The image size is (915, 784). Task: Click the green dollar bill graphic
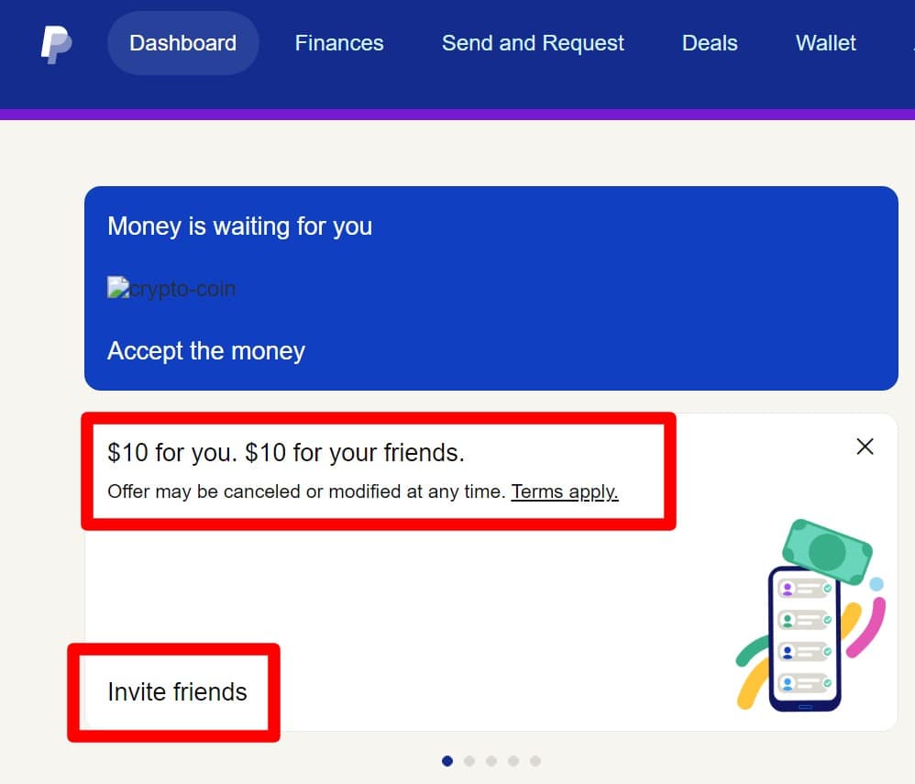[827, 551]
